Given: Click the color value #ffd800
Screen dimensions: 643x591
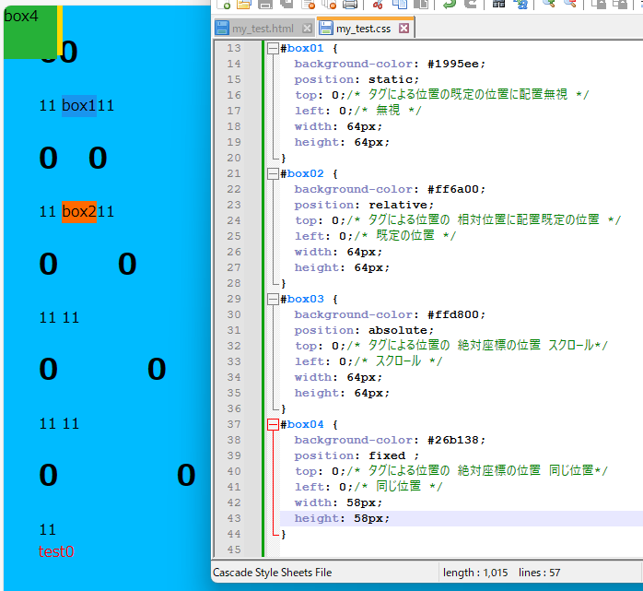Looking at the screenshot, I should [x=452, y=314].
